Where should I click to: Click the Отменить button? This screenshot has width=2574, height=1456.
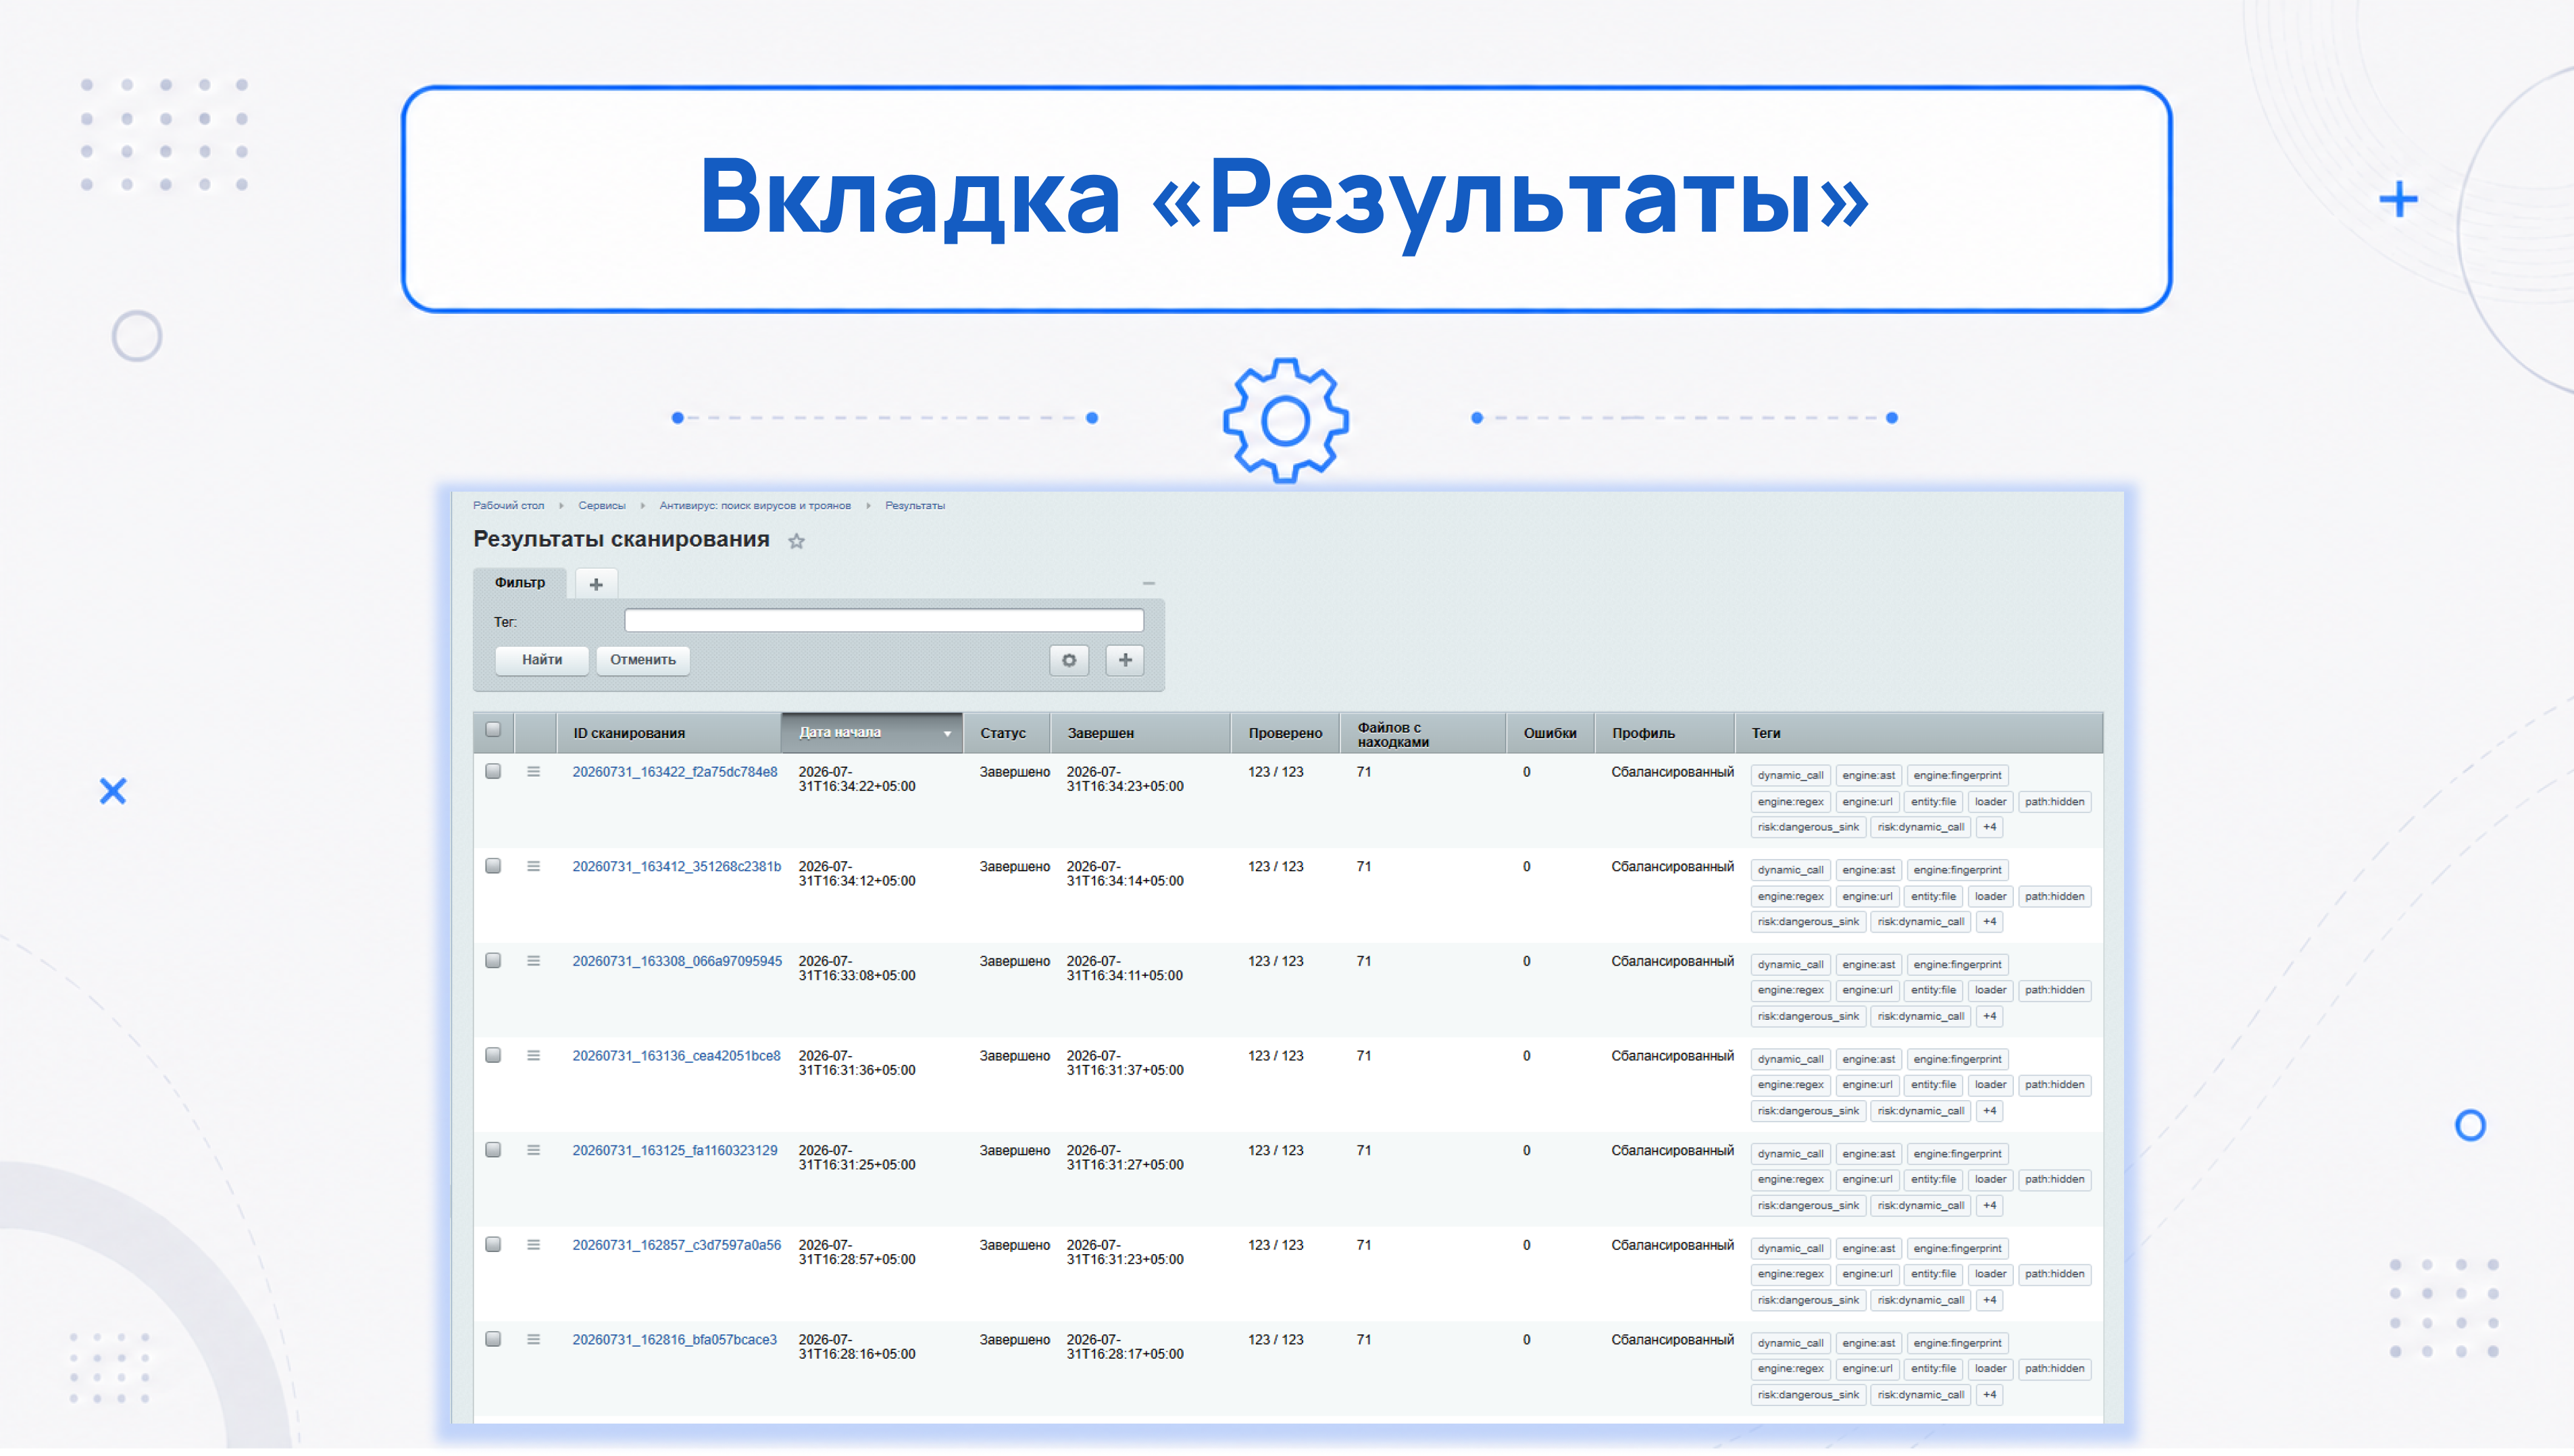[642, 660]
